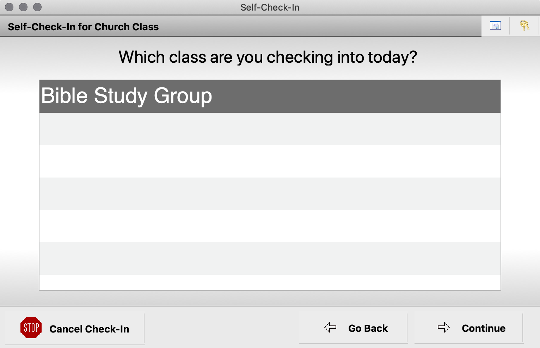Screen dimensions: 540x348
Task: Click the red STOP sign icon
Action: point(31,328)
